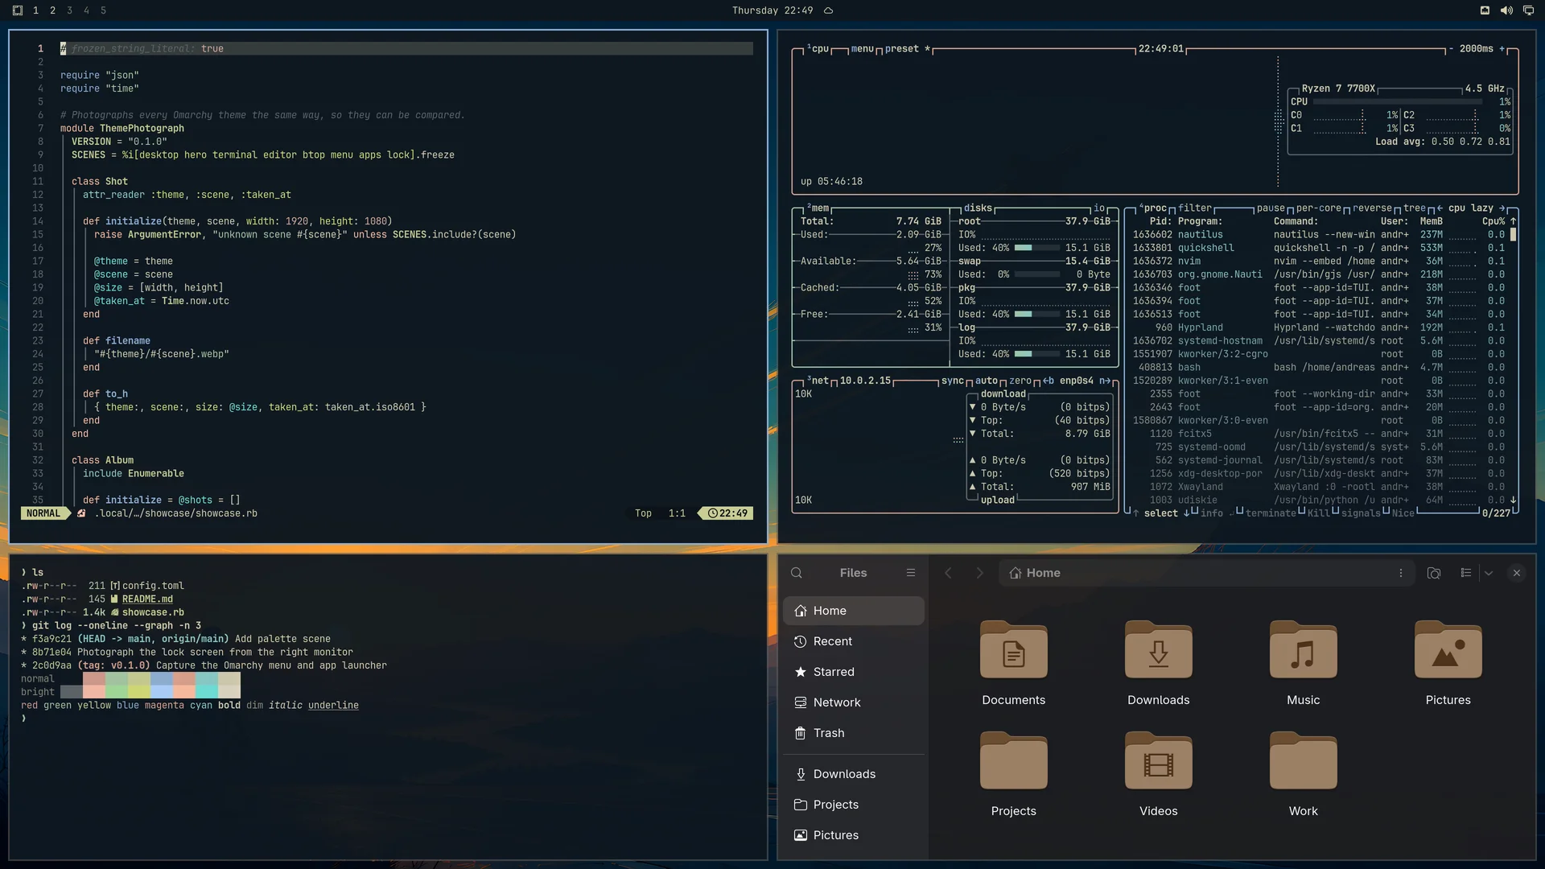Click the network monitor icon in top bar

(x=1528, y=10)
